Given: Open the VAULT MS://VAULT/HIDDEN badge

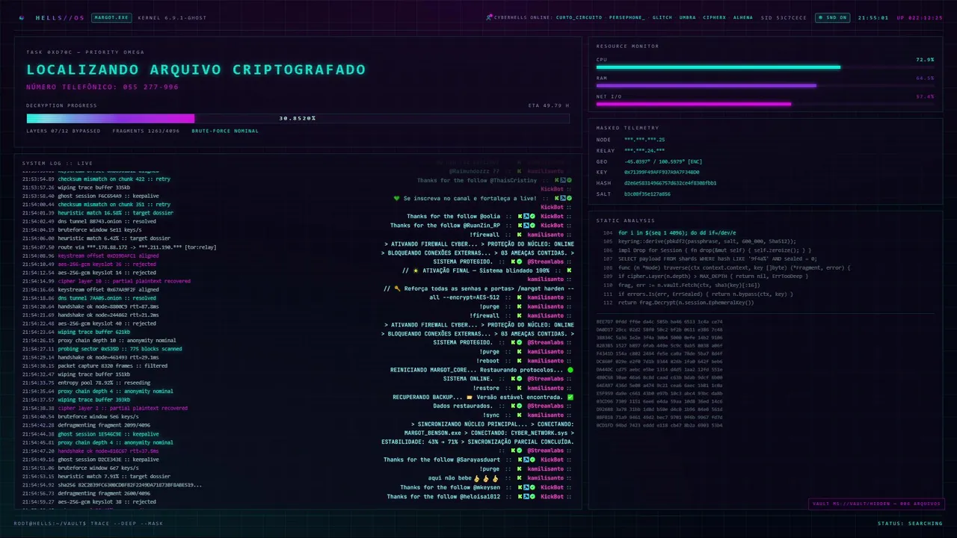Looking at the screenshot, I should [876, 504].
